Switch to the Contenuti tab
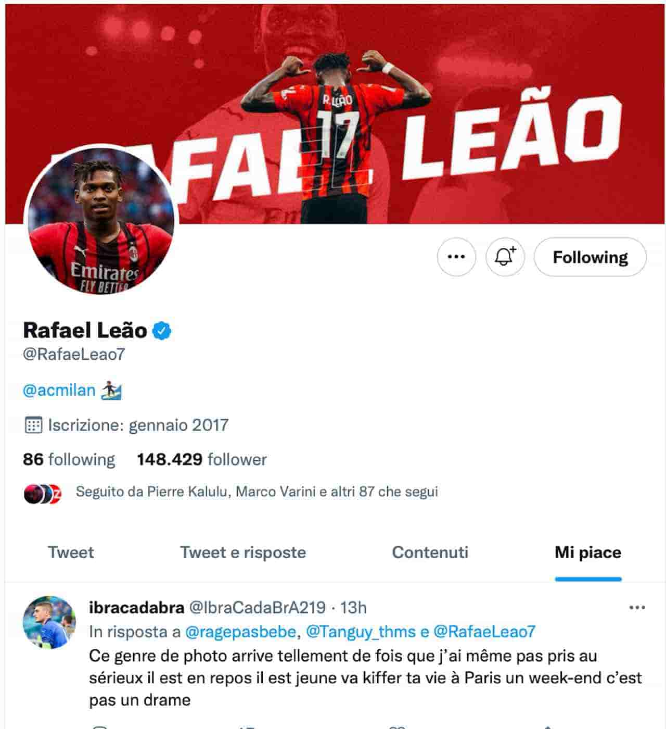666x729 pixels. coord(430,552)
